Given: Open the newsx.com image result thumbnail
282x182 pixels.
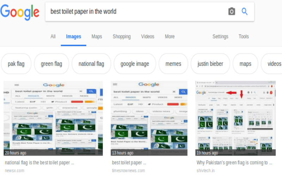Looking at the screenshot, I should (53, 118).
